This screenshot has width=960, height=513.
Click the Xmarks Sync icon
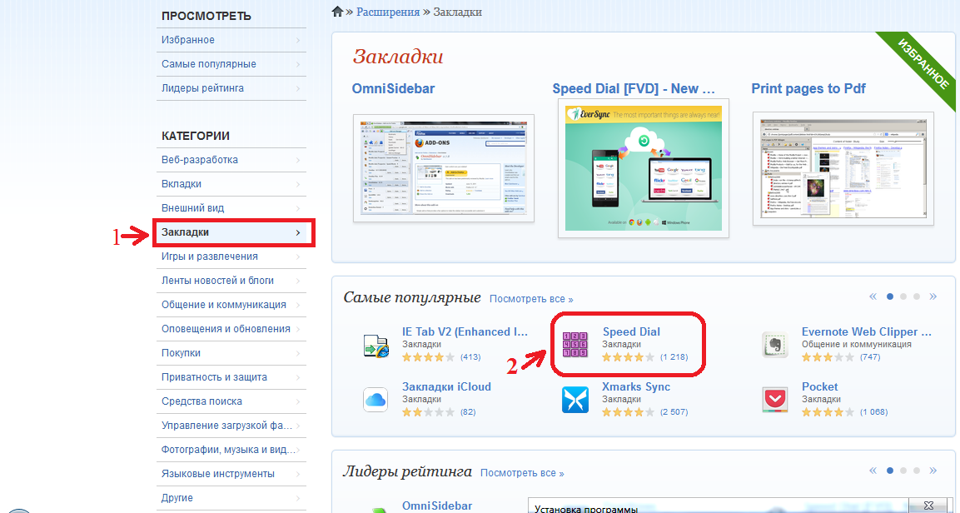point(575,400)
